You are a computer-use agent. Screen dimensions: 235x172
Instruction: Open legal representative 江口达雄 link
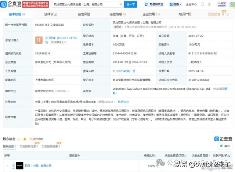(61, 40)
